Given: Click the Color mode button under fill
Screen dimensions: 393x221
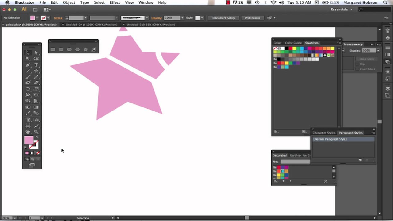Looking at the screenshot, I should click(27, 153).
